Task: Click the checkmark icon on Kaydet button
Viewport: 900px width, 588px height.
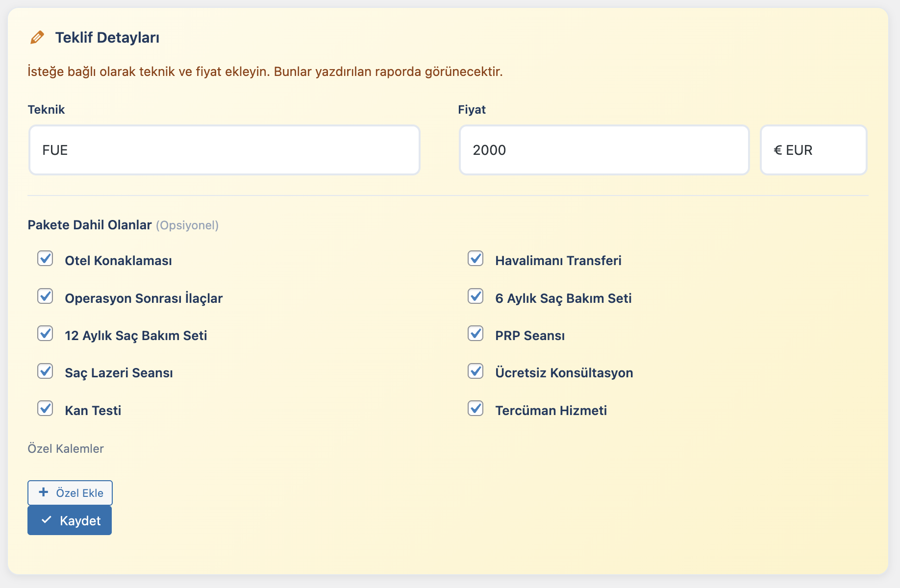Action: [x=47, y=520]
